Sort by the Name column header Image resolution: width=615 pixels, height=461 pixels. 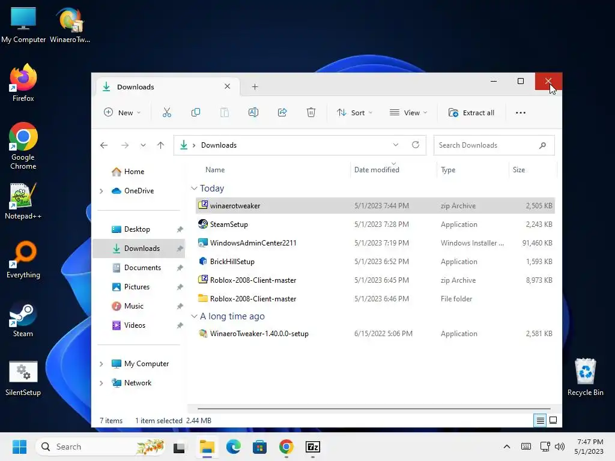[215, 170]
